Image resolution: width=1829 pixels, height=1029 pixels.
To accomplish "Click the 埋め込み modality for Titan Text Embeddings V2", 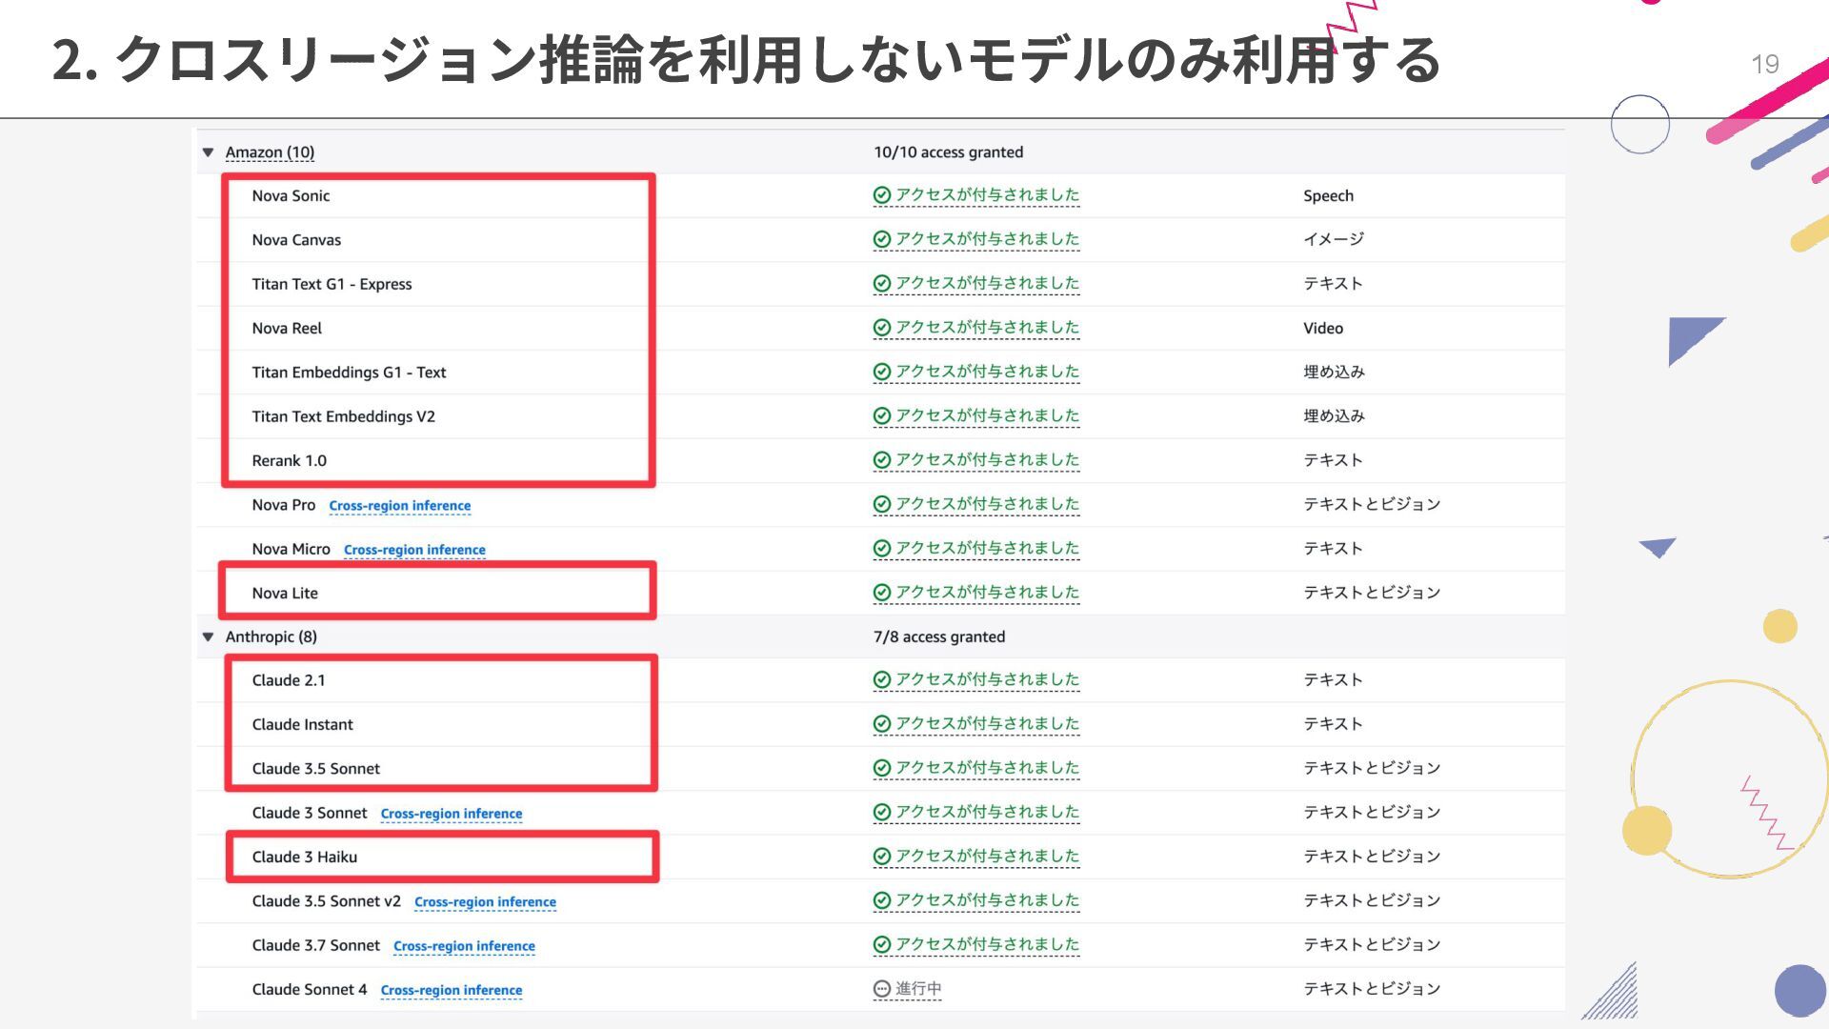I will [x=1334, y=416].
